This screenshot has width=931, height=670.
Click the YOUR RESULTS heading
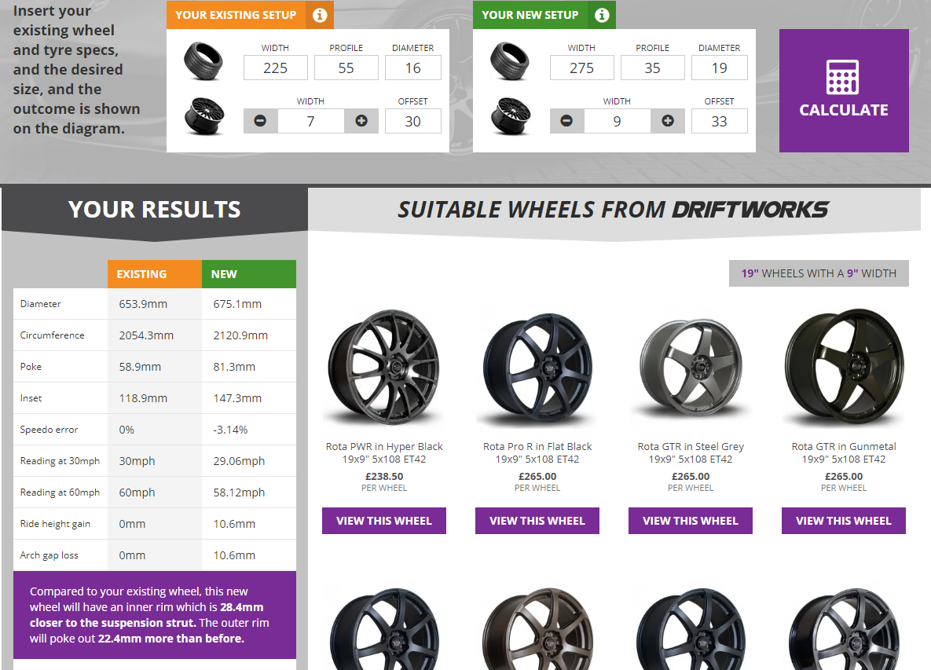pos(154,210)
